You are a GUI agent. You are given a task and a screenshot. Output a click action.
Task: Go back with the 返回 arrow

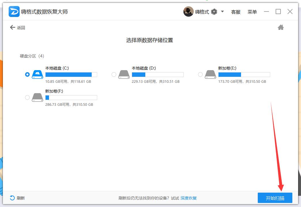click(x=13, y=27)
